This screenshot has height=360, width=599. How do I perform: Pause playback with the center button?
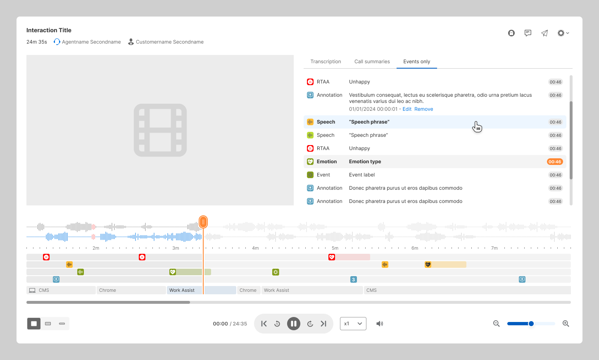tap(294, 324)
